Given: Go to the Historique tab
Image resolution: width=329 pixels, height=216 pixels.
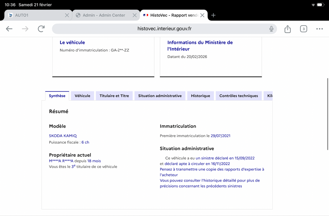Looking at the screenshot, I should pos(200,96).
